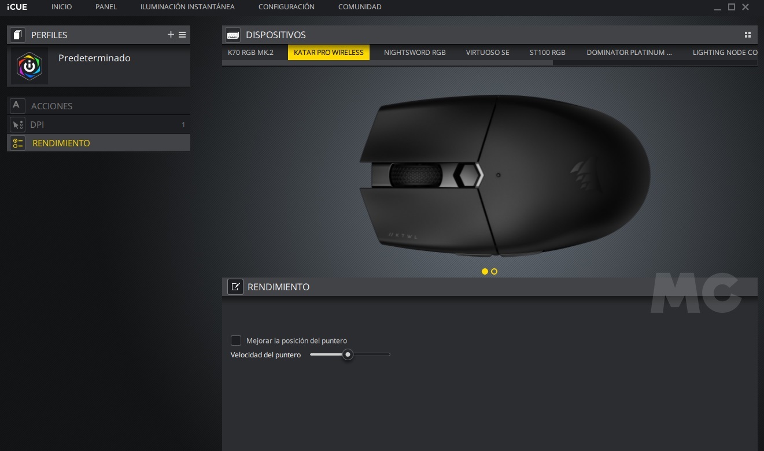The image size is (764, 451).
Task: Select the Predeterminado profile thumbnail
Action: click(29, 66)
